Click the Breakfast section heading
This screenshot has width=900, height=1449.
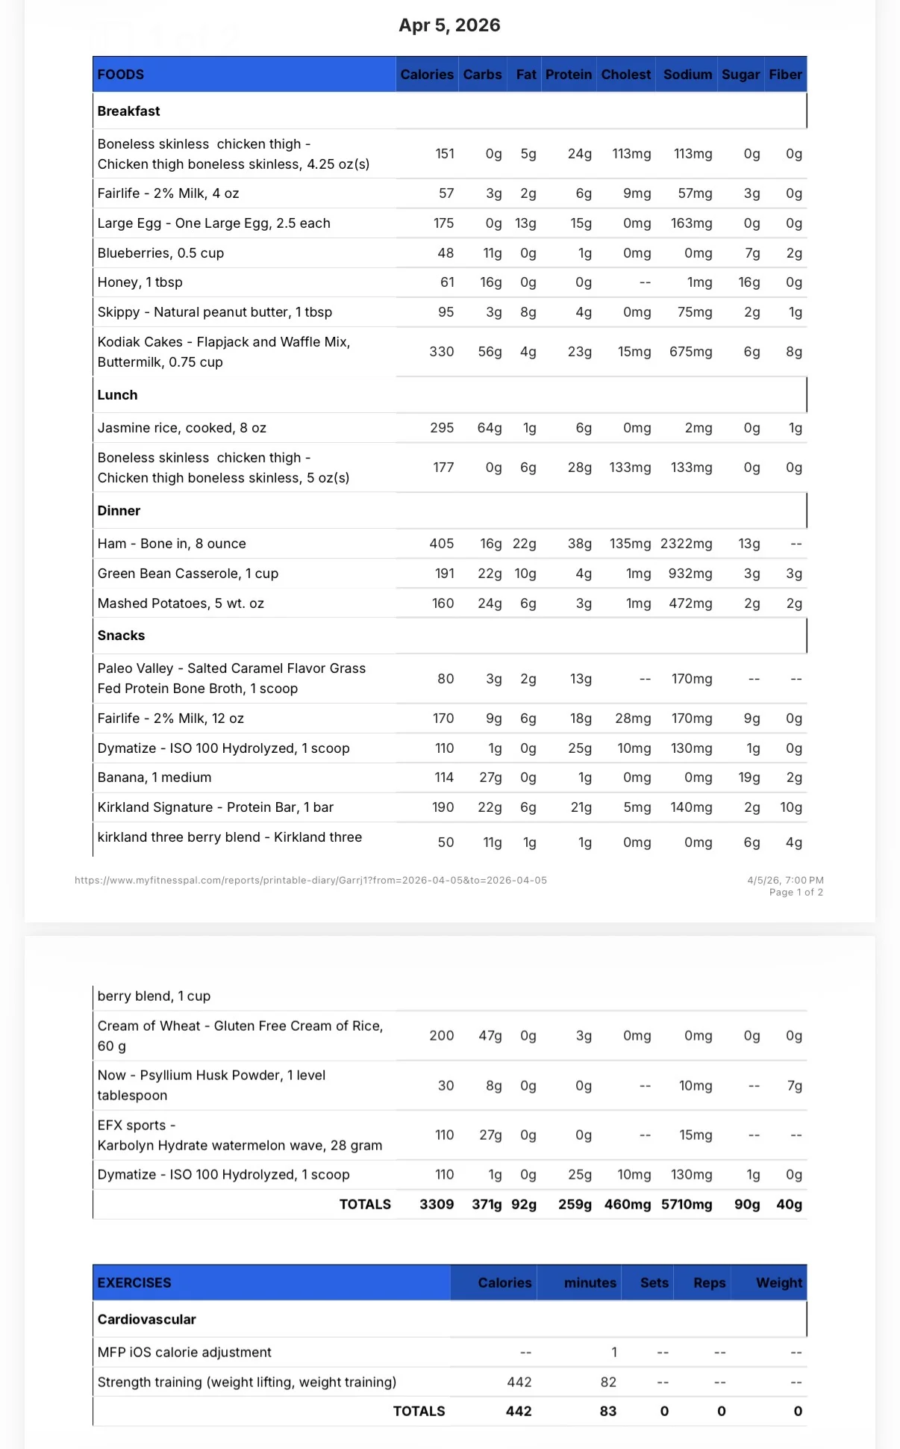pyautogui.click(x=128, y=111)
